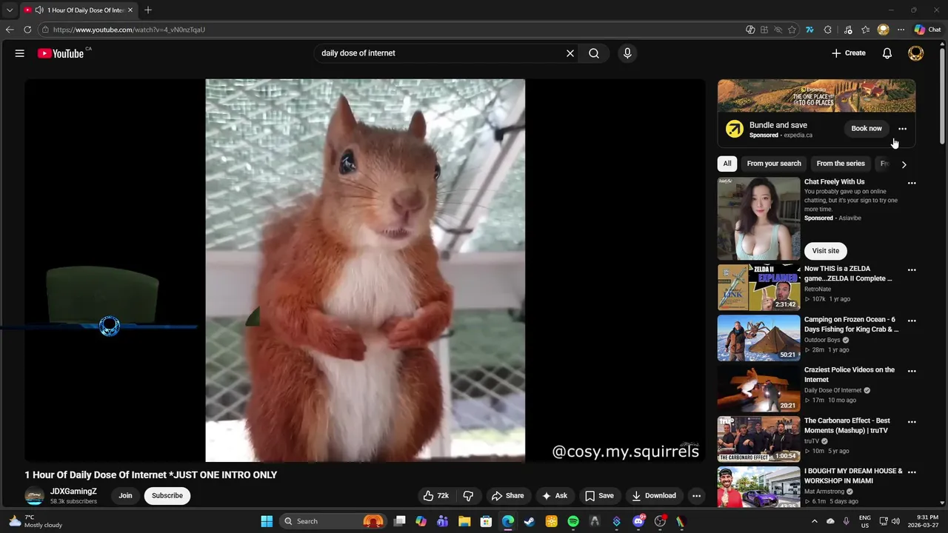Image resolution: width=948 pixels, height=533 pixels.
Task: Play Camping on Frozen Ocean thumbnail
Action: (x=758, y=338)
